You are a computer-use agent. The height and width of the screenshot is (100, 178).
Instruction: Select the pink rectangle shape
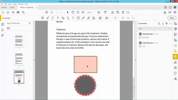click(85, 64)
